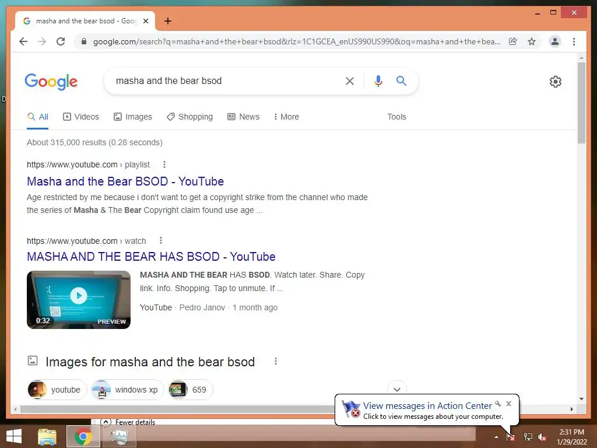597x448 pixels.
Task: Open the Task Manager taskbar button
Action: (x=120, y=436)
